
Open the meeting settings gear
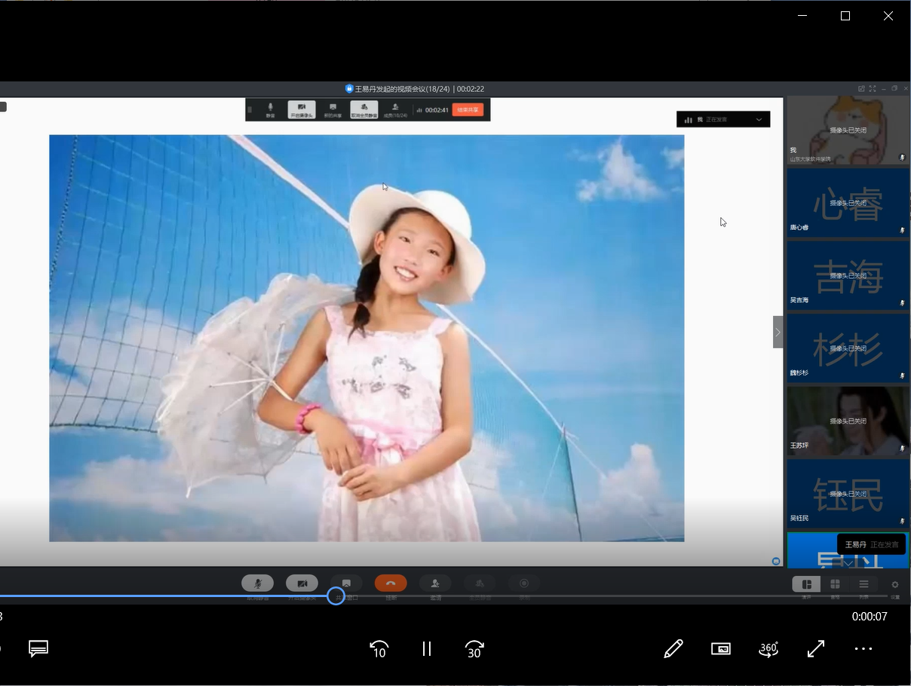point(895,585)
